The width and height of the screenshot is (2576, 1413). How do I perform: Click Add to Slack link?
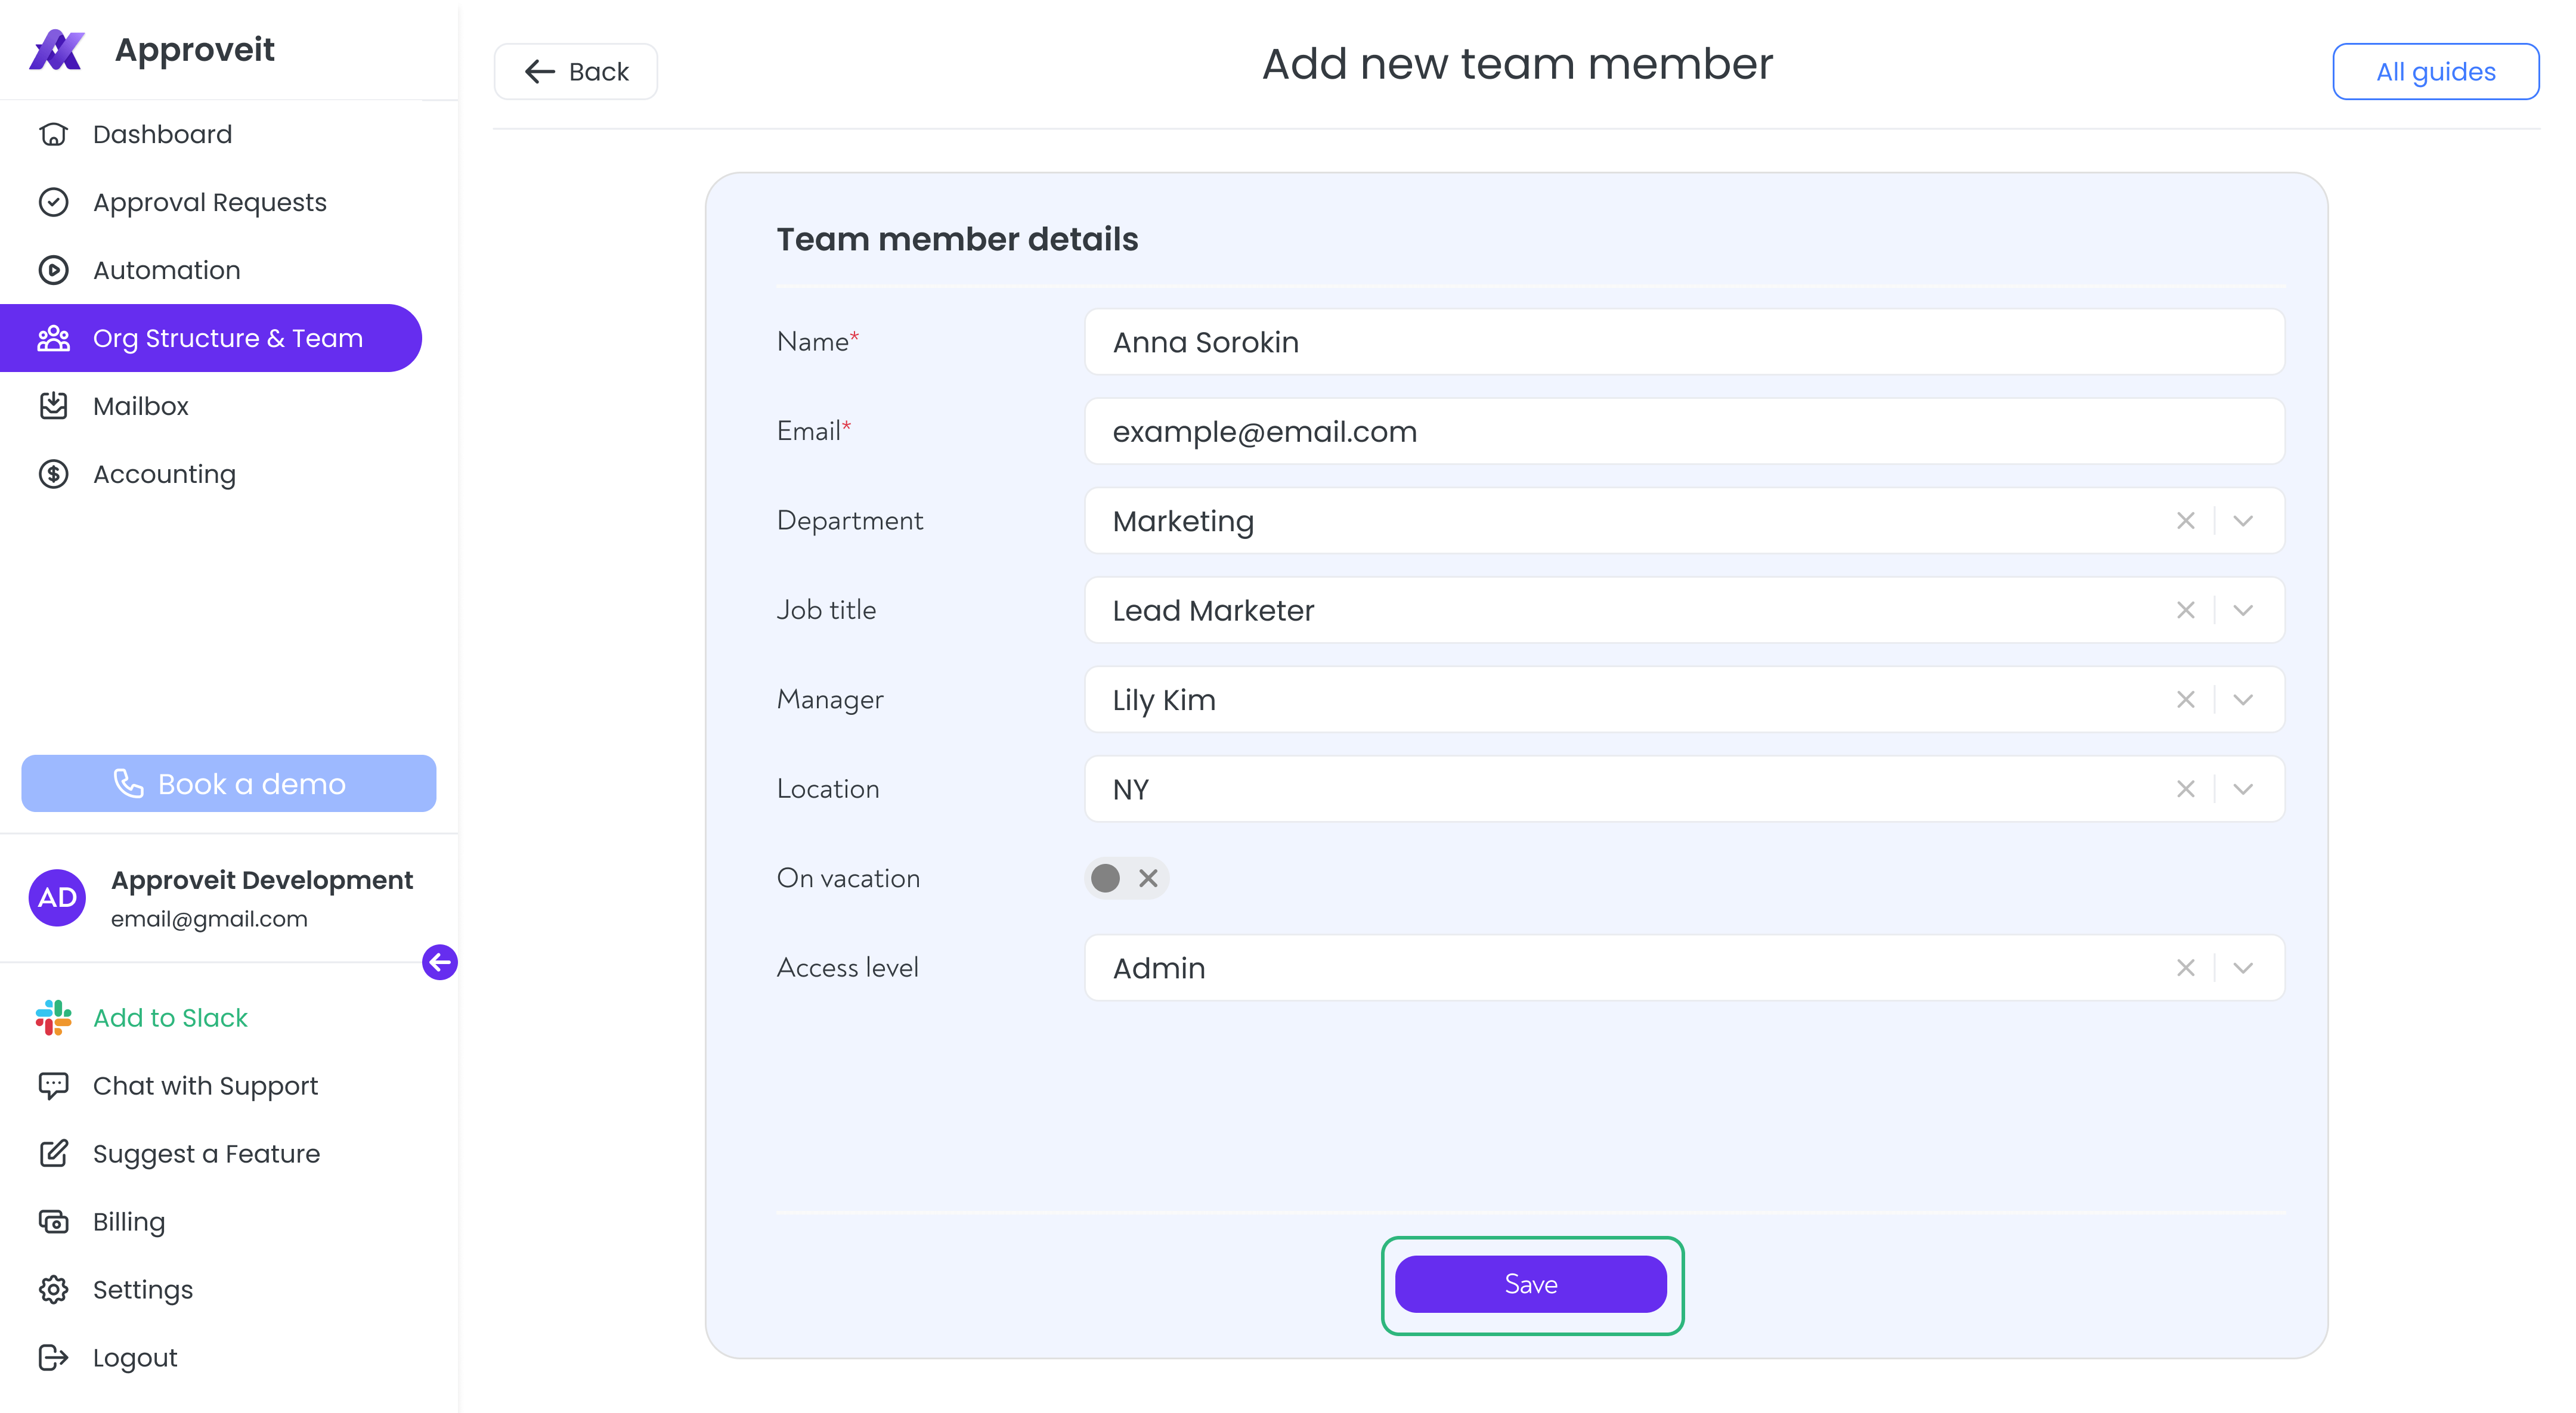pos(170,1017)
